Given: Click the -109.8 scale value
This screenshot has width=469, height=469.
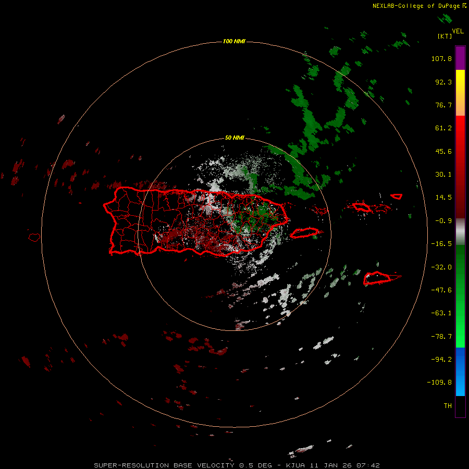Looking at the screenshot, I should (x=439, y=382).
